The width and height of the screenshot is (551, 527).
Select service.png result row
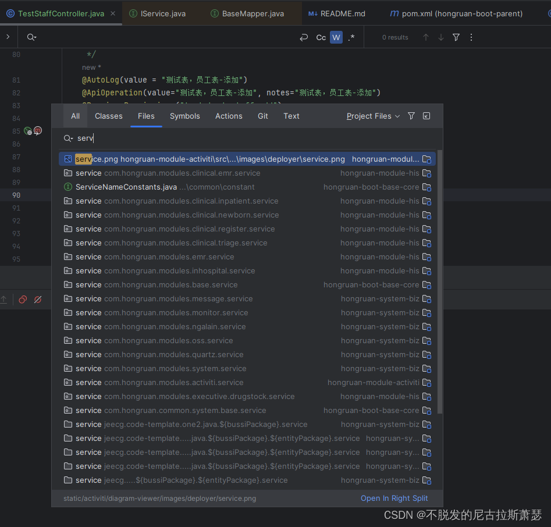click(247, 159)
